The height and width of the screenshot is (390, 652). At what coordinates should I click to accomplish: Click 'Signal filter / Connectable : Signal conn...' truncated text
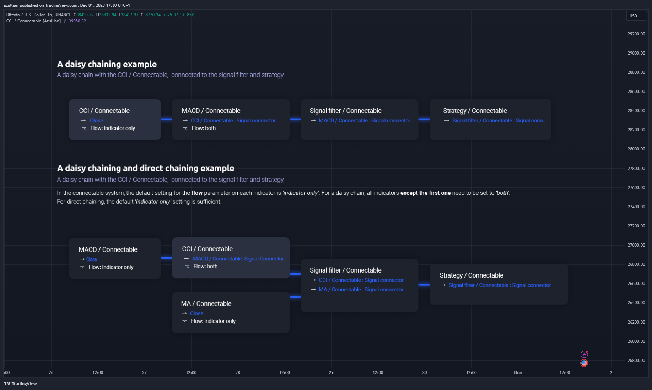click(x=500, y=121)
